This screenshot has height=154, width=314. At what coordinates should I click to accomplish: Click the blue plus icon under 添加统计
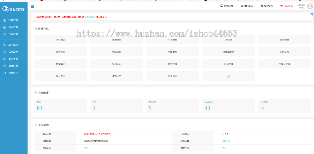(262, 109)
